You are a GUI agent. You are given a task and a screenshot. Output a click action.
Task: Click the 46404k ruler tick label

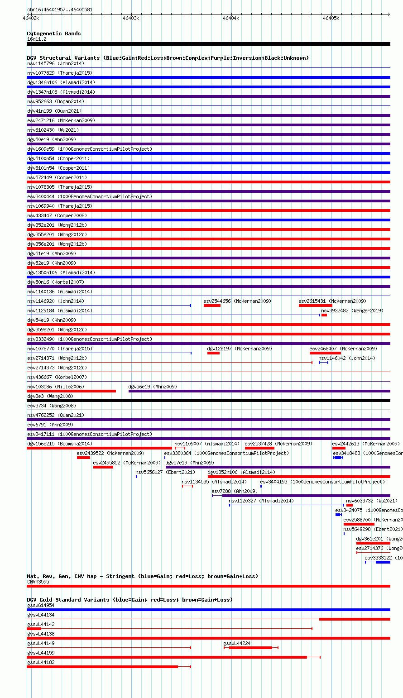(x=231, y=18)
